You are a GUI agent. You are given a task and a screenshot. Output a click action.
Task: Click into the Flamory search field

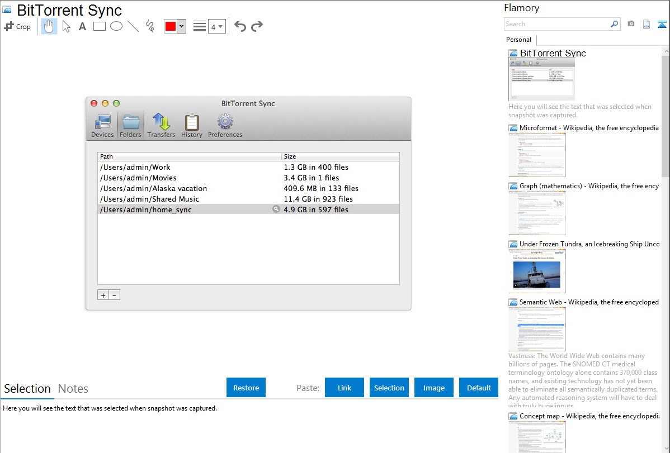(x=556, y=24)
